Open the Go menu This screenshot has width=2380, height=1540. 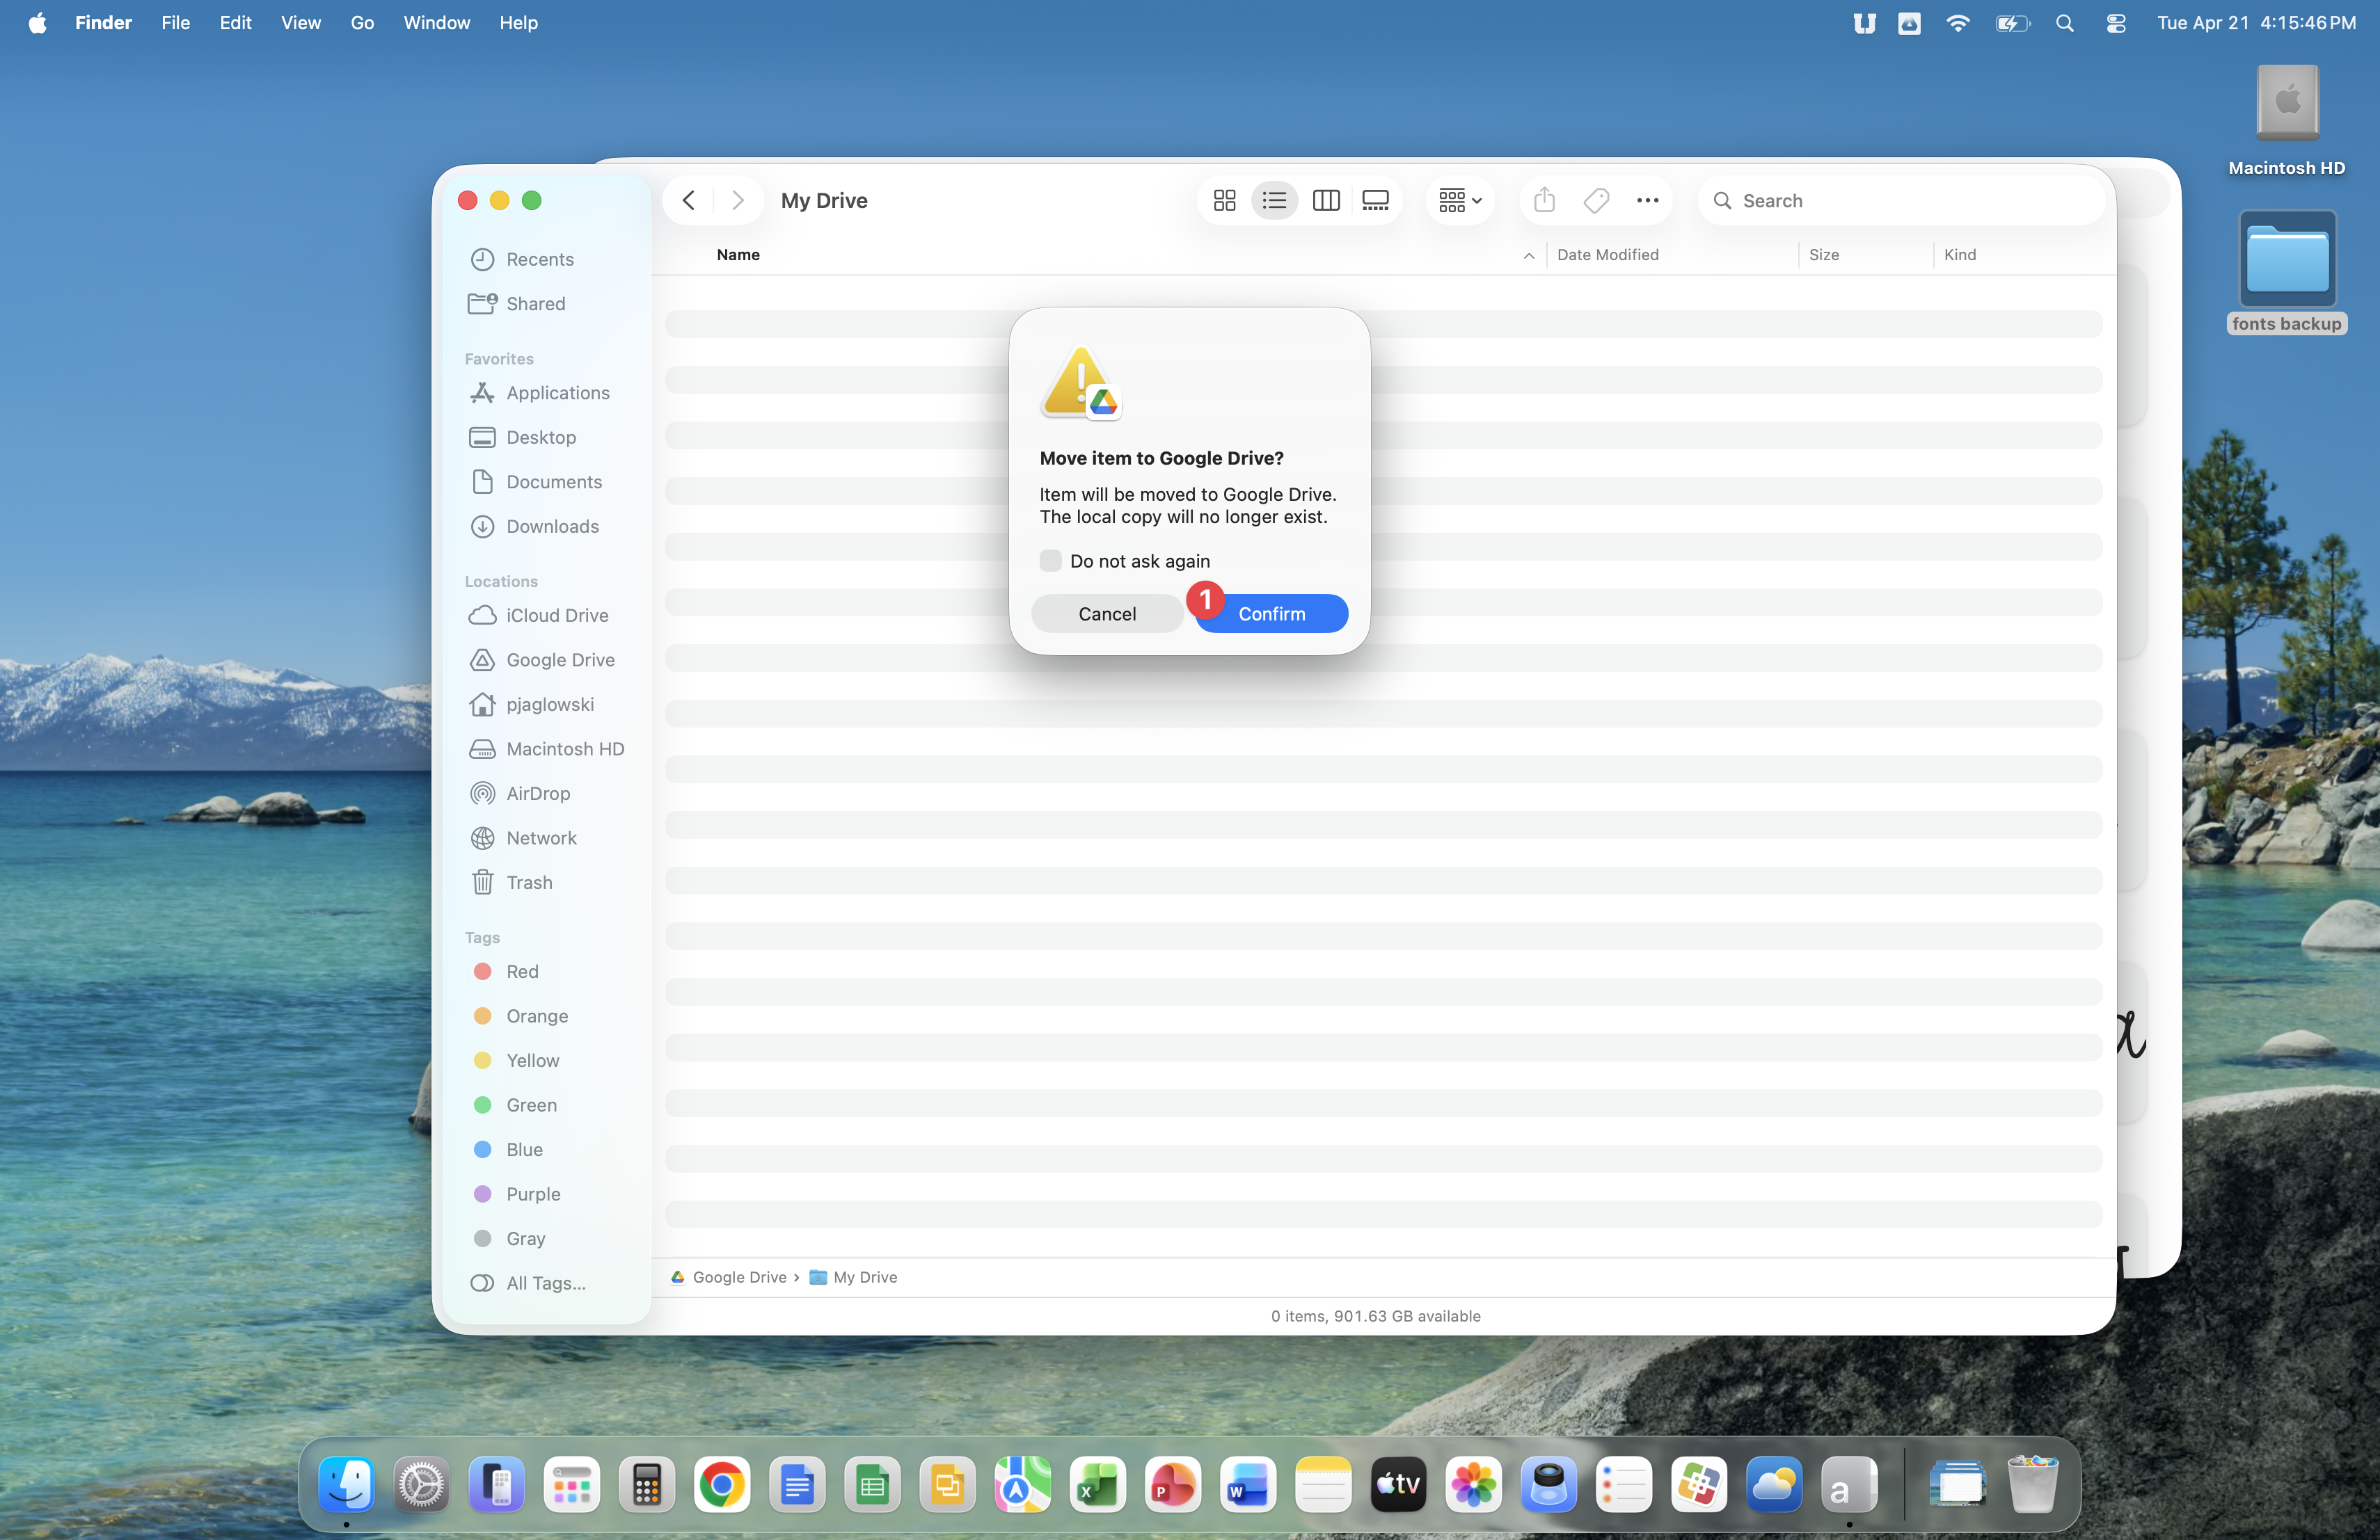pos(362,23)
